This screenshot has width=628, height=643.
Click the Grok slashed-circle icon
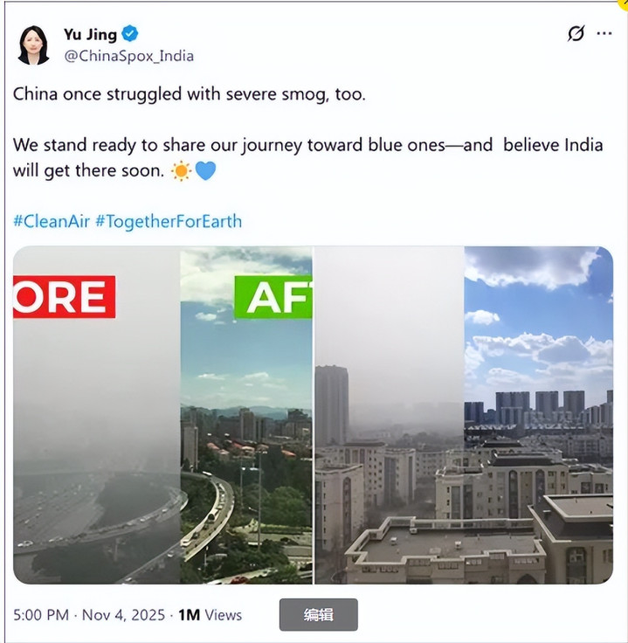tap(576, 33)
